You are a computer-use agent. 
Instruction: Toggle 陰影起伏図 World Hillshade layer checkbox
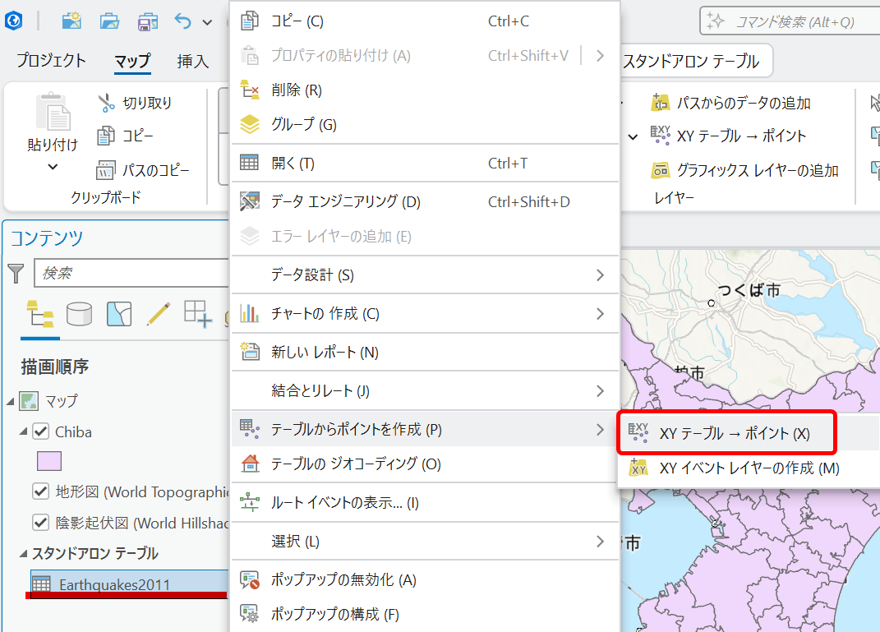pos(40,523)
